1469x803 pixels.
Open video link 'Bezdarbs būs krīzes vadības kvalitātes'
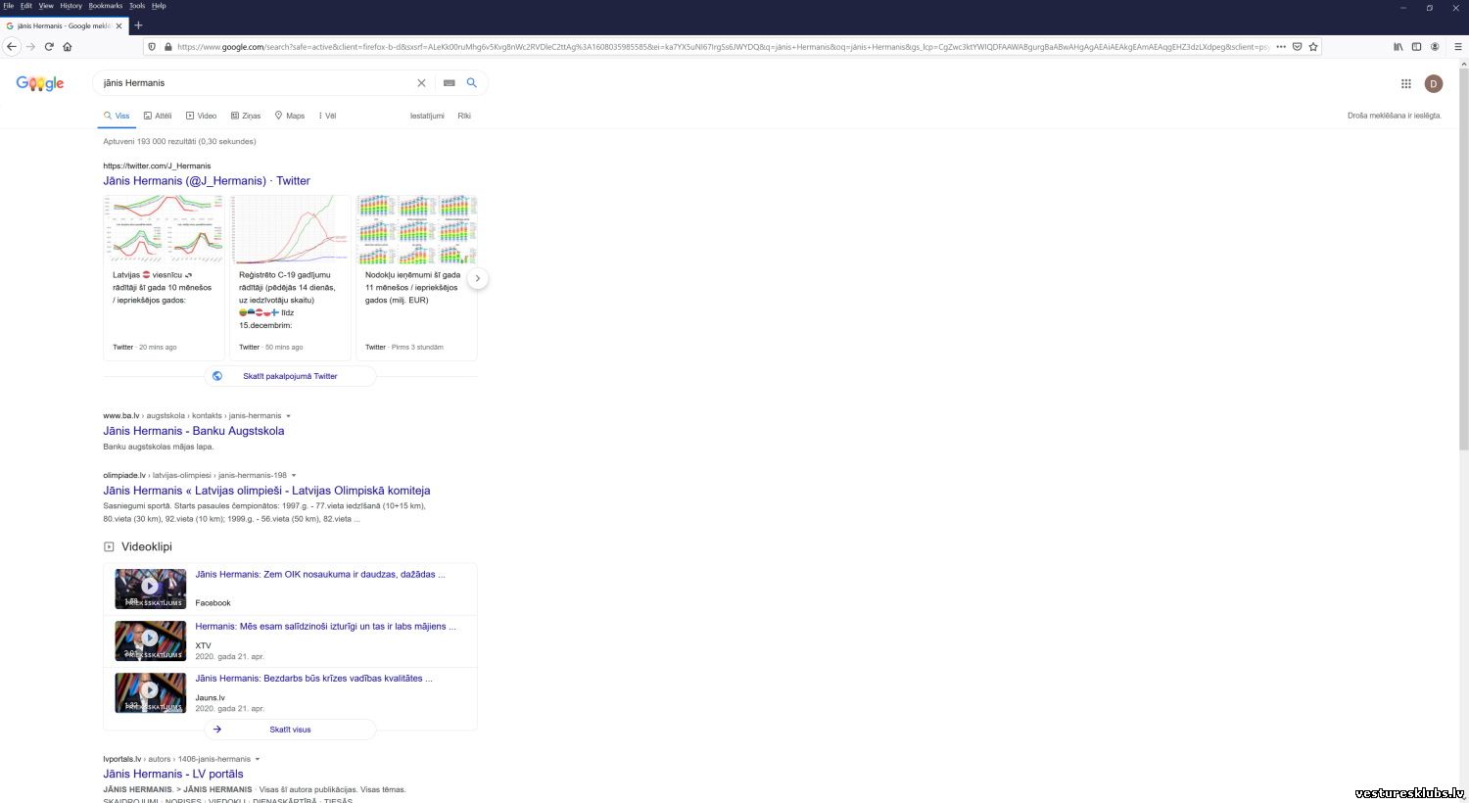point(313,679)
